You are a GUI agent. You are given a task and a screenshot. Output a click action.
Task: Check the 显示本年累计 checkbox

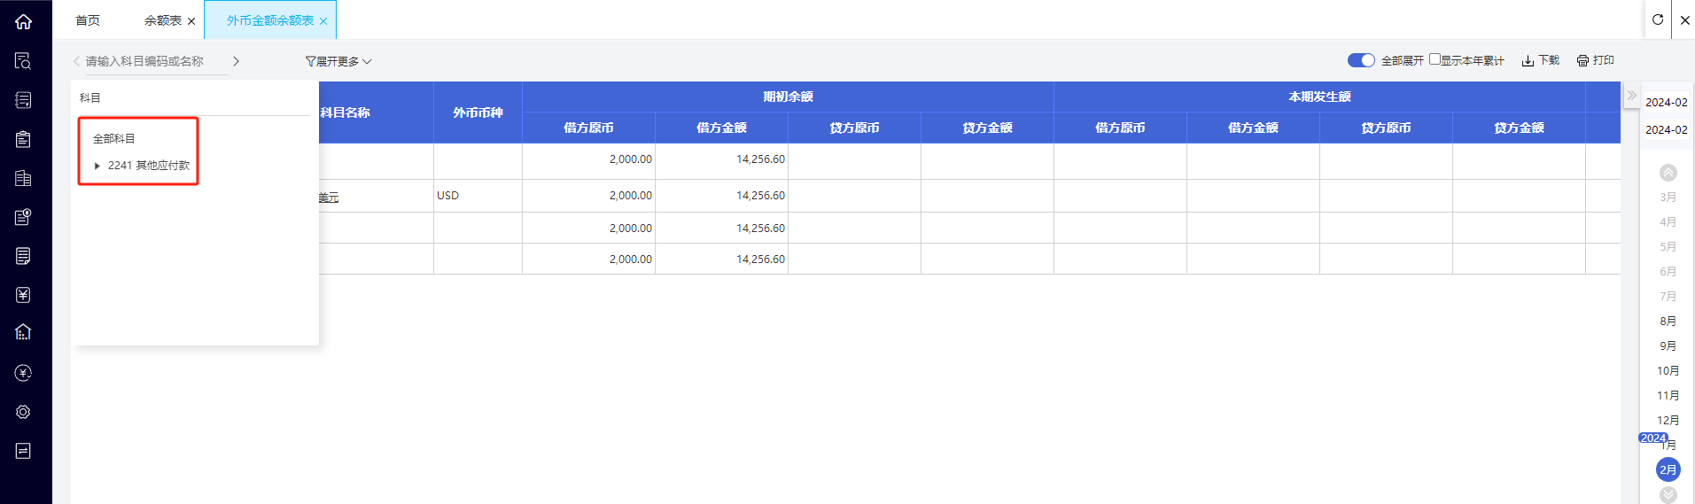(1435, 59)
